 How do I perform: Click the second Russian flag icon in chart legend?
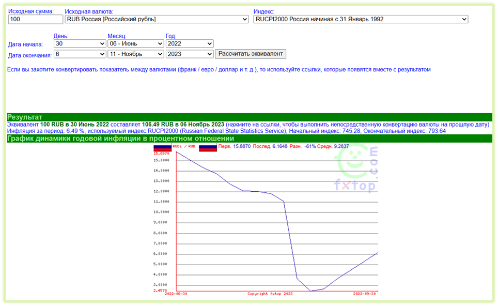pos(208,148)
